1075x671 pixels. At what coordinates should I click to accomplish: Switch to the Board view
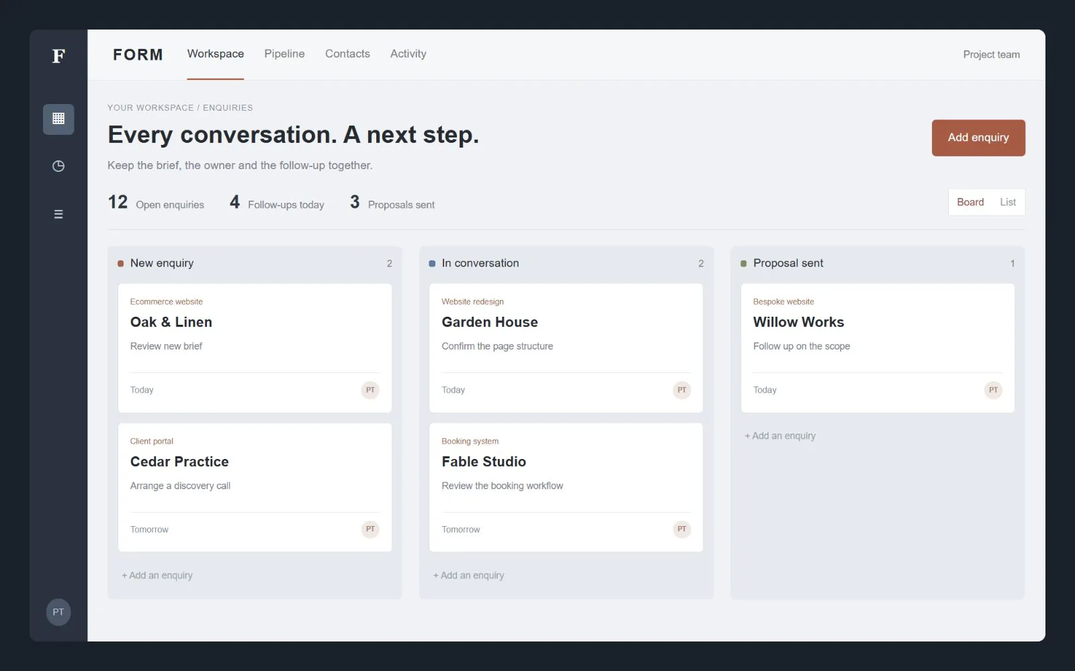click(x=970, y=202)
